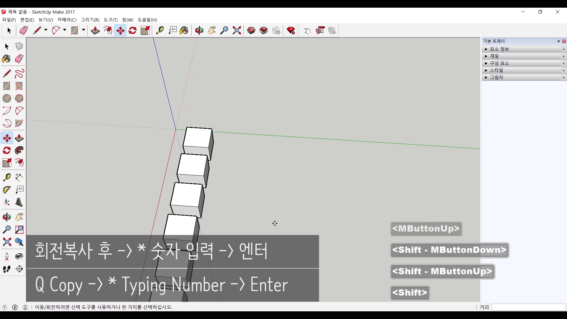Click the Zoom Extents icon in top toolbar
The width and height of the screenshot is (567, 319).
click(237, 30)
